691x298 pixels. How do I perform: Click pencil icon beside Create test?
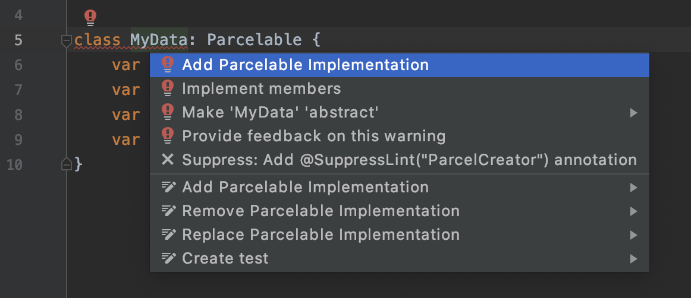coord(168,258)
